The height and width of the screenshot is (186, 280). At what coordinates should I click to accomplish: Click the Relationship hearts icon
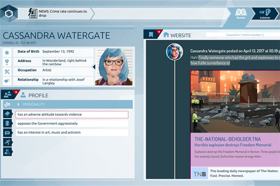[x=7, y=81]
